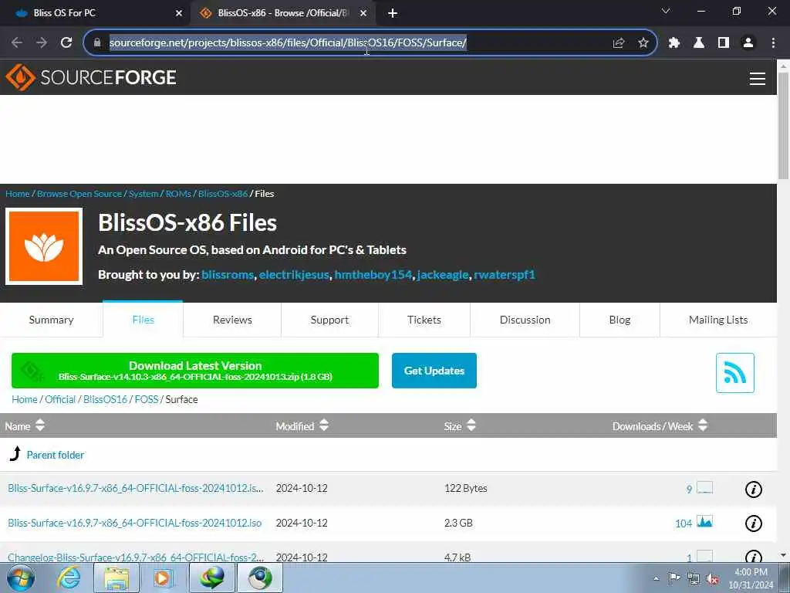
Task: Sort files by Size column
Action: coord(460,426)
